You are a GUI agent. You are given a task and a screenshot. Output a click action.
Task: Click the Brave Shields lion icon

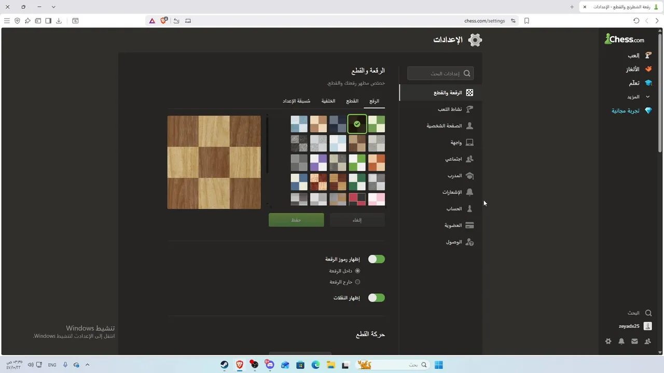click(164, 21)
